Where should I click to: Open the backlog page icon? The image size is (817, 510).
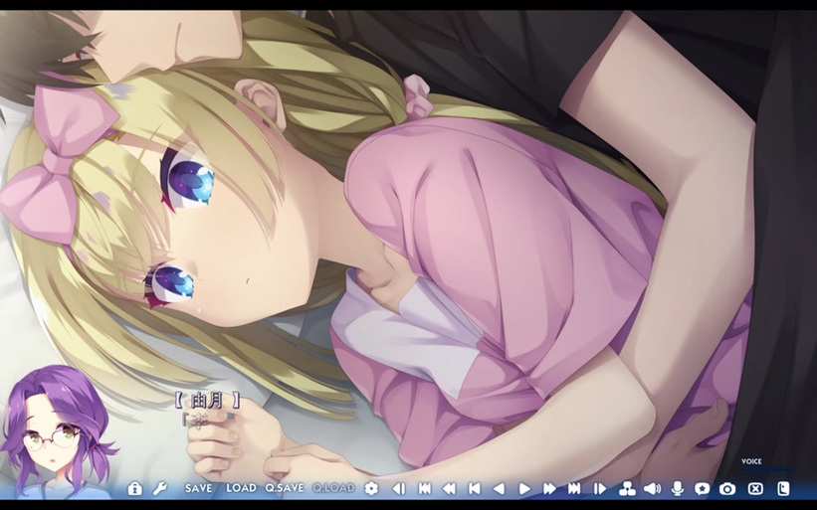point(783,489)
